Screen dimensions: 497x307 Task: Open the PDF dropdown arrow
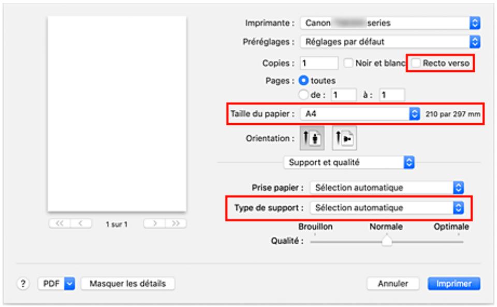click(69, 284)
